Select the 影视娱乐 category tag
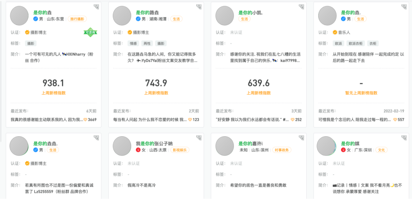 coord(180,150)
